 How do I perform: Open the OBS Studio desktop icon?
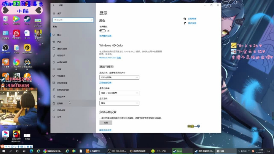(x=6, y=49)
